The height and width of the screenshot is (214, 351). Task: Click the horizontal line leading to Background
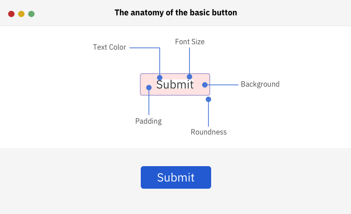pyautogui.click(x=223, y=85)
